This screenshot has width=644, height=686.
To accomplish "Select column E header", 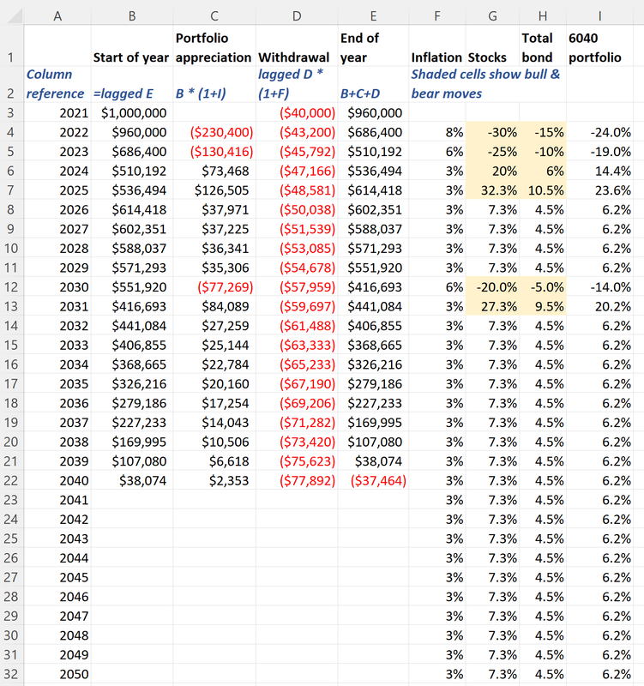I will coord(373,15).
